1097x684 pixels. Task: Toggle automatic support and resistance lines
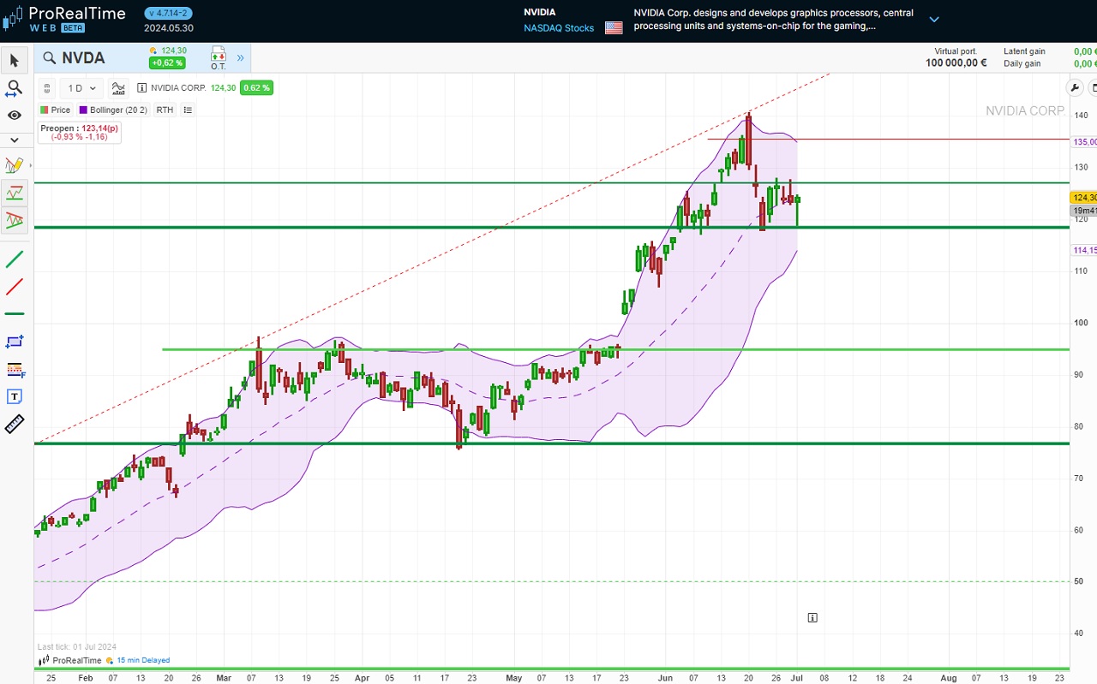point(15,193)
